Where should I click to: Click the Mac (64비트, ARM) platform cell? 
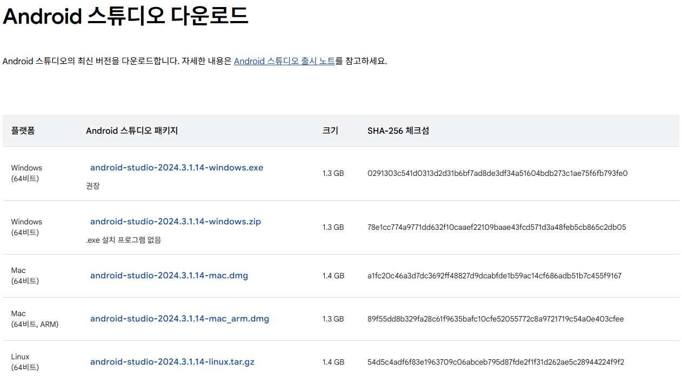tap(35, 319)
